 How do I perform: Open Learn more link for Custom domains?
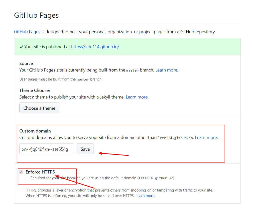[206, 137]
